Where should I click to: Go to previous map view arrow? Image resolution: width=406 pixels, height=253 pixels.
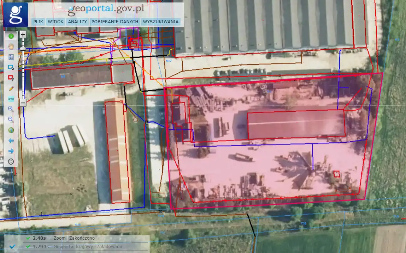pos(11,141)
